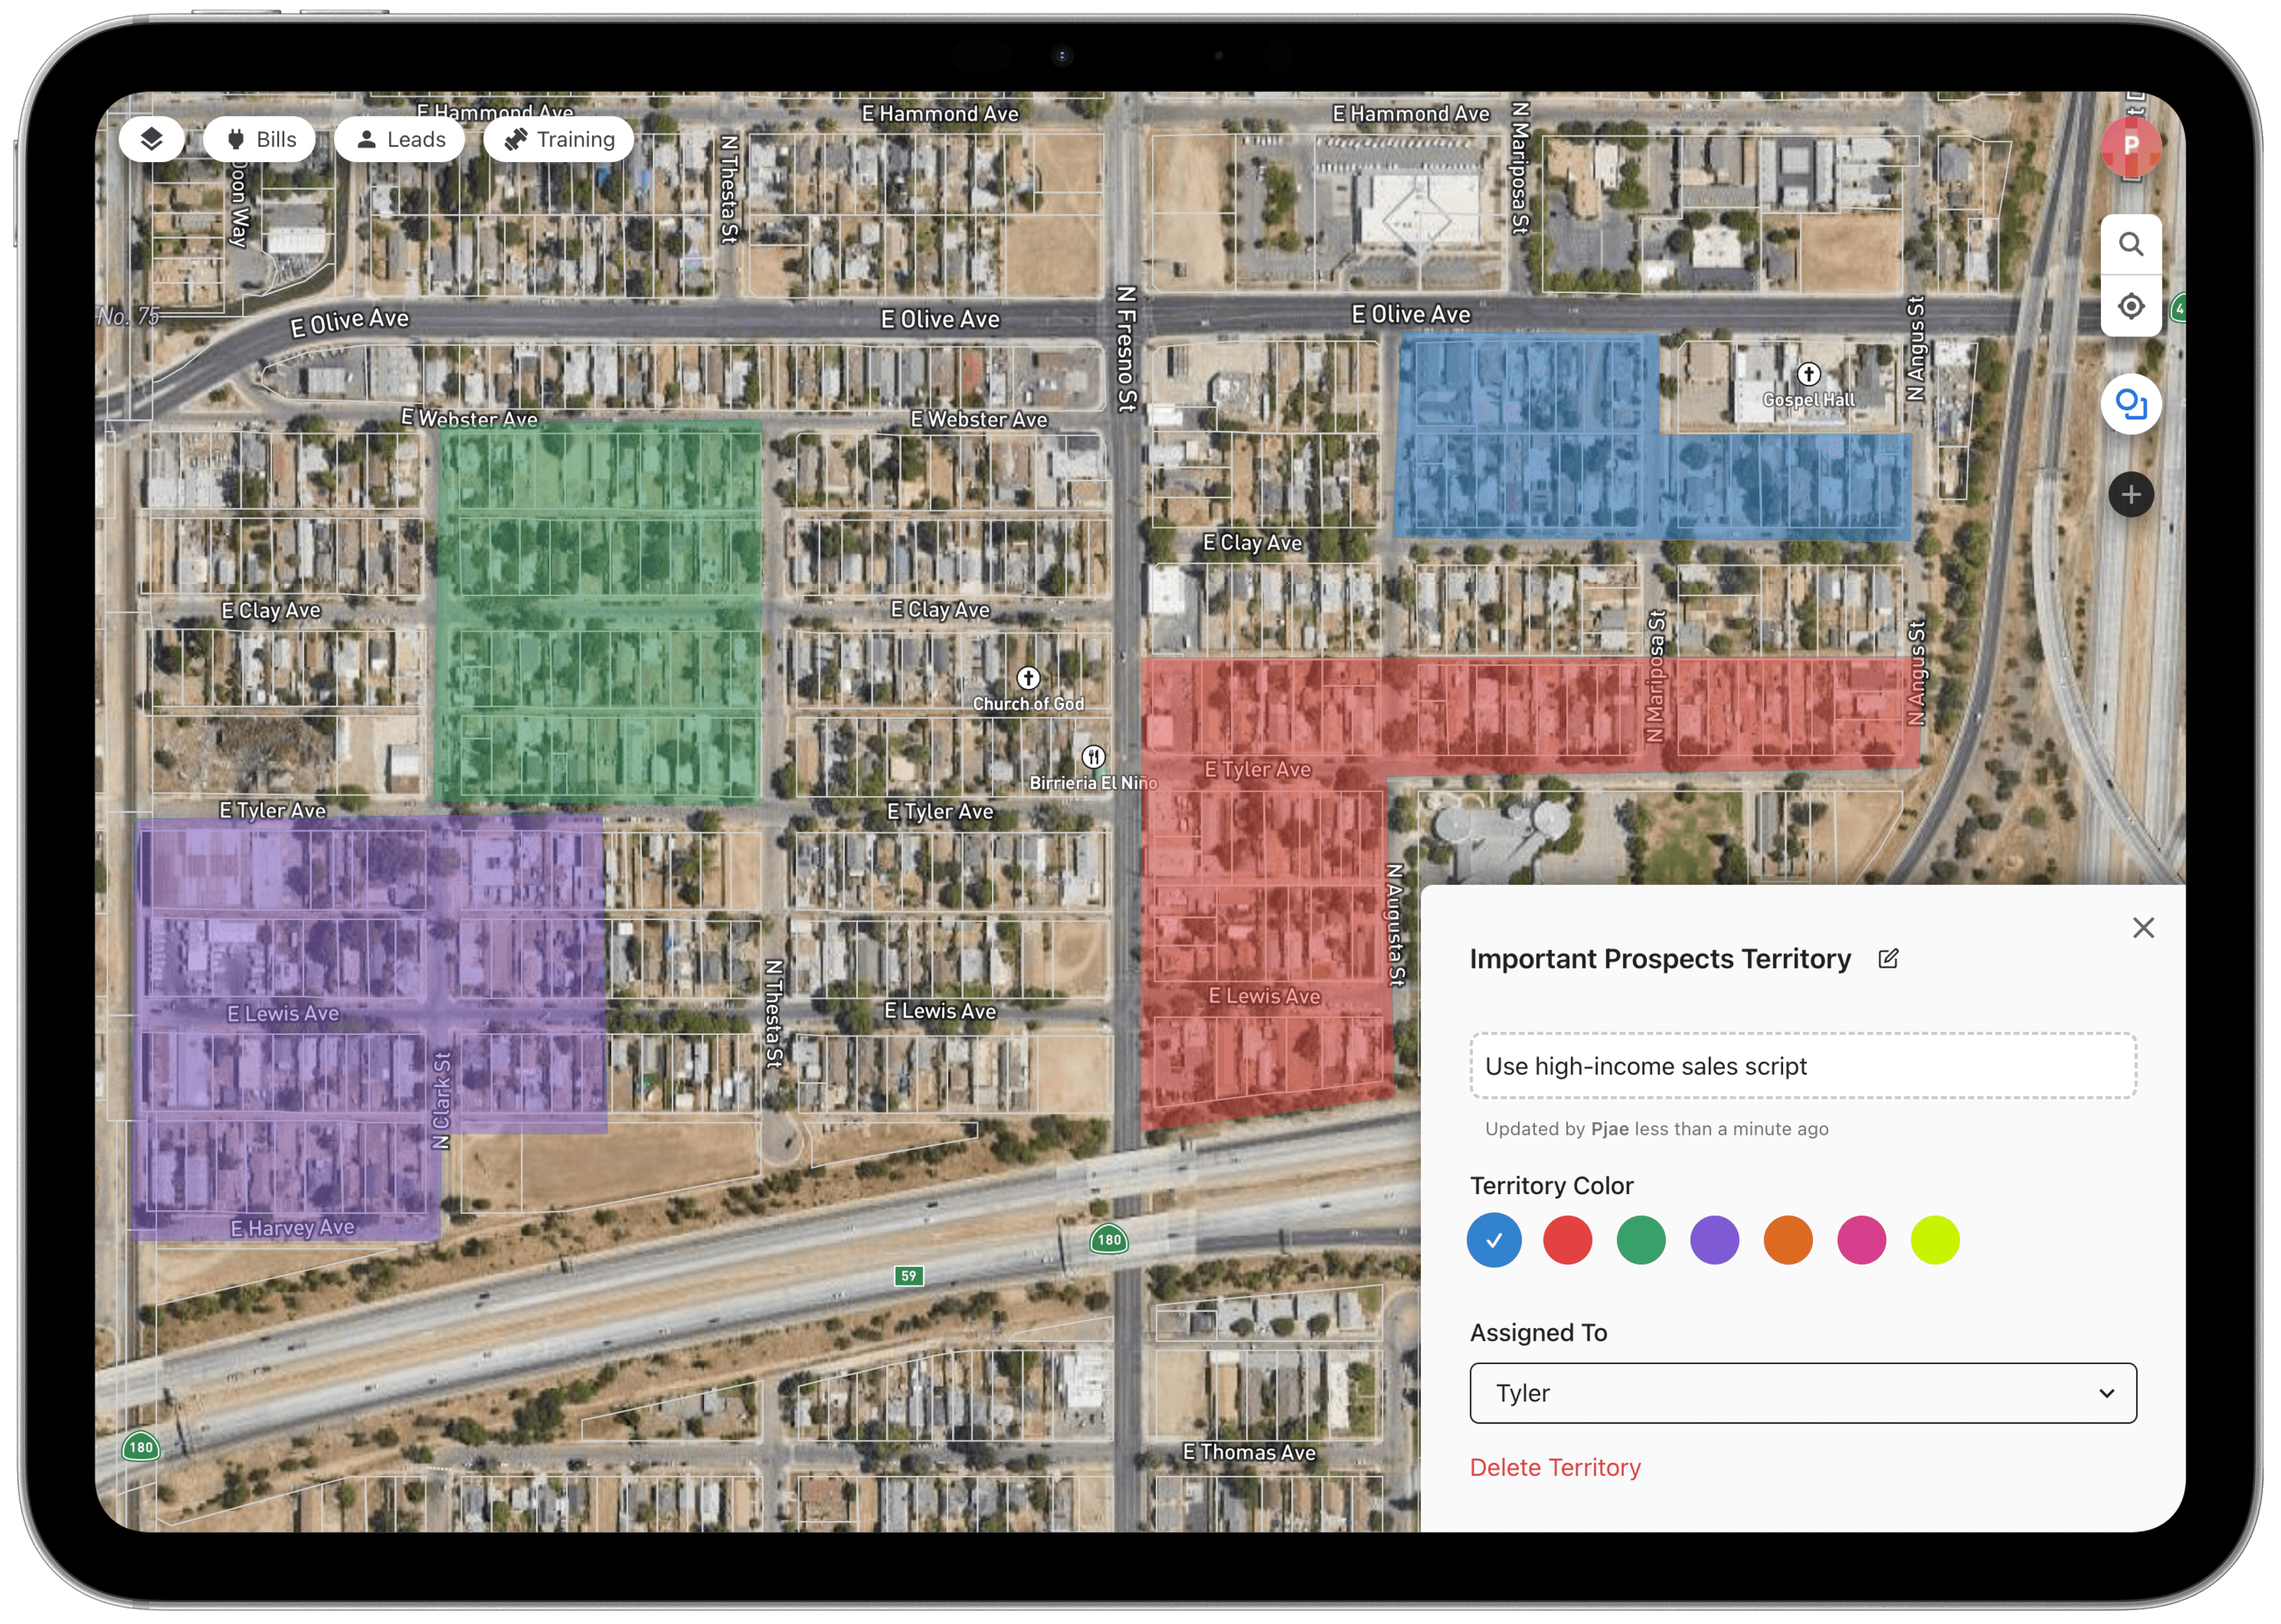Click the chevron in Assigned To field
The width and height of the screenshot is (2281, 1624).
pos(2106,1393)
